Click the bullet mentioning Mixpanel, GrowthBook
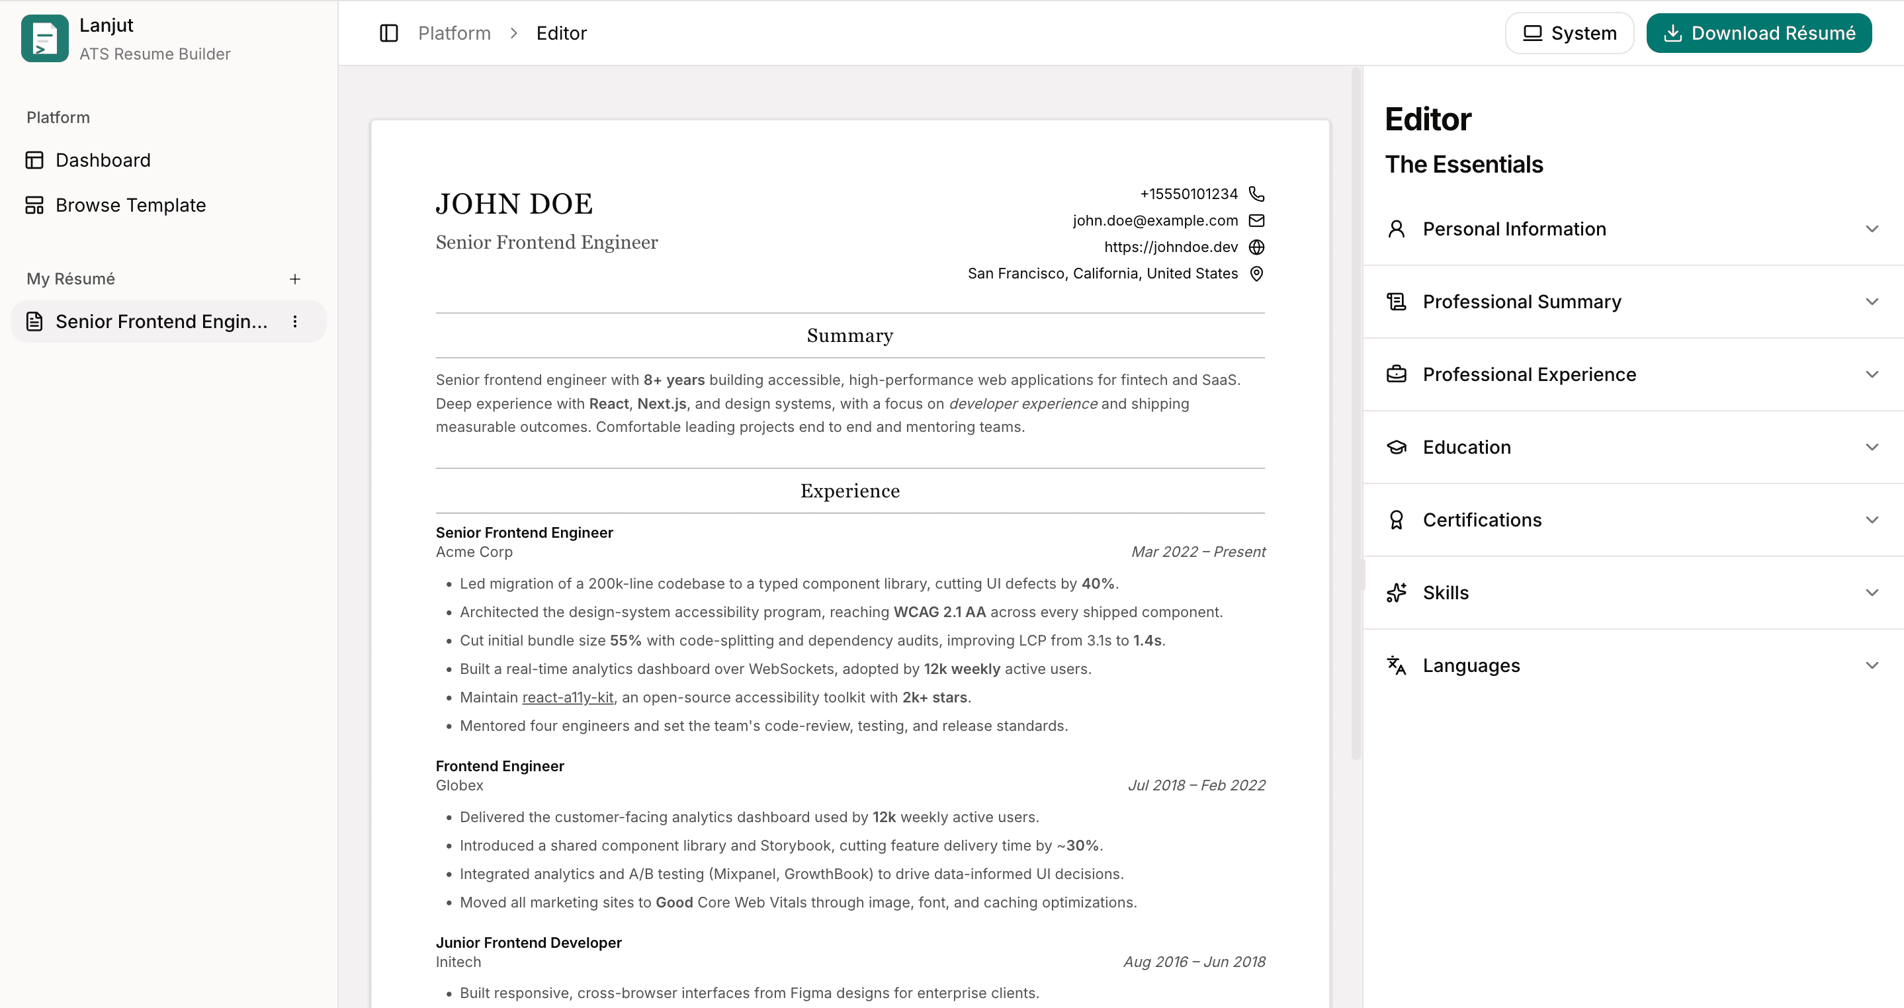Screen dimensions: 1904x1008 click(x=792, y=874)
